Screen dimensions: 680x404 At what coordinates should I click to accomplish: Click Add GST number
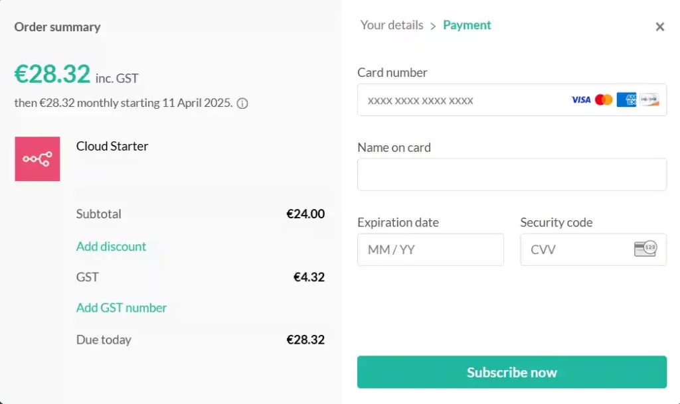(122, 308)
